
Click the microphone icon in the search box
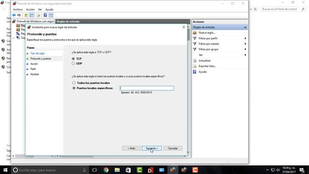pos(84,170)
